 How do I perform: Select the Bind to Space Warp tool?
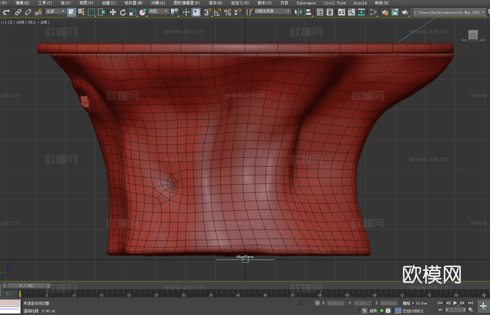coord(38,12)
